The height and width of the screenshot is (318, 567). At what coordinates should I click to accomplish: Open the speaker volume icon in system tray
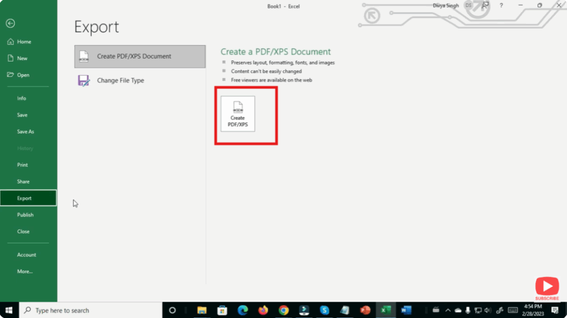pyautogui.click(x=487, y=310)
